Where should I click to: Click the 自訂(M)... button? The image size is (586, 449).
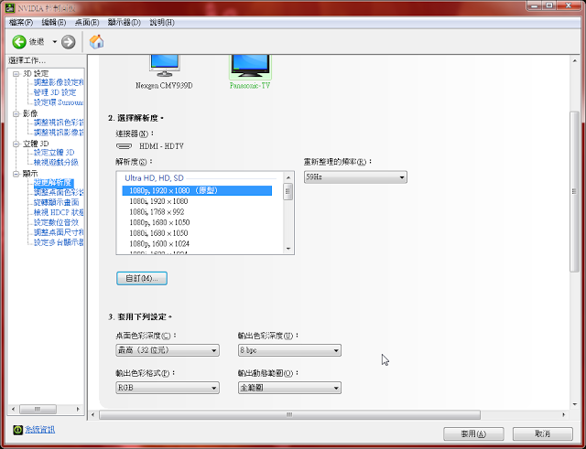(x=142, y=278)
